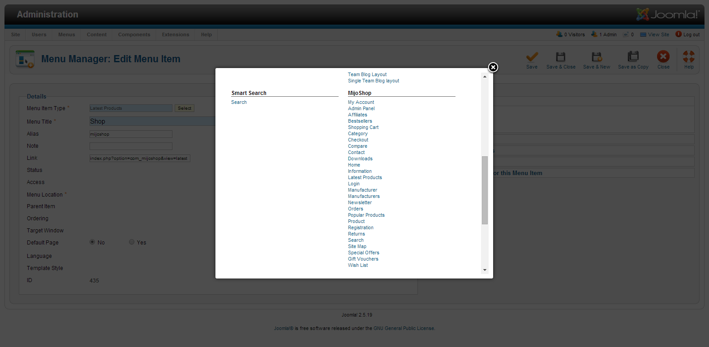Screen dimensions: 709x347
Task: Select the Gift Vouchers menu type
Action: 363,259
